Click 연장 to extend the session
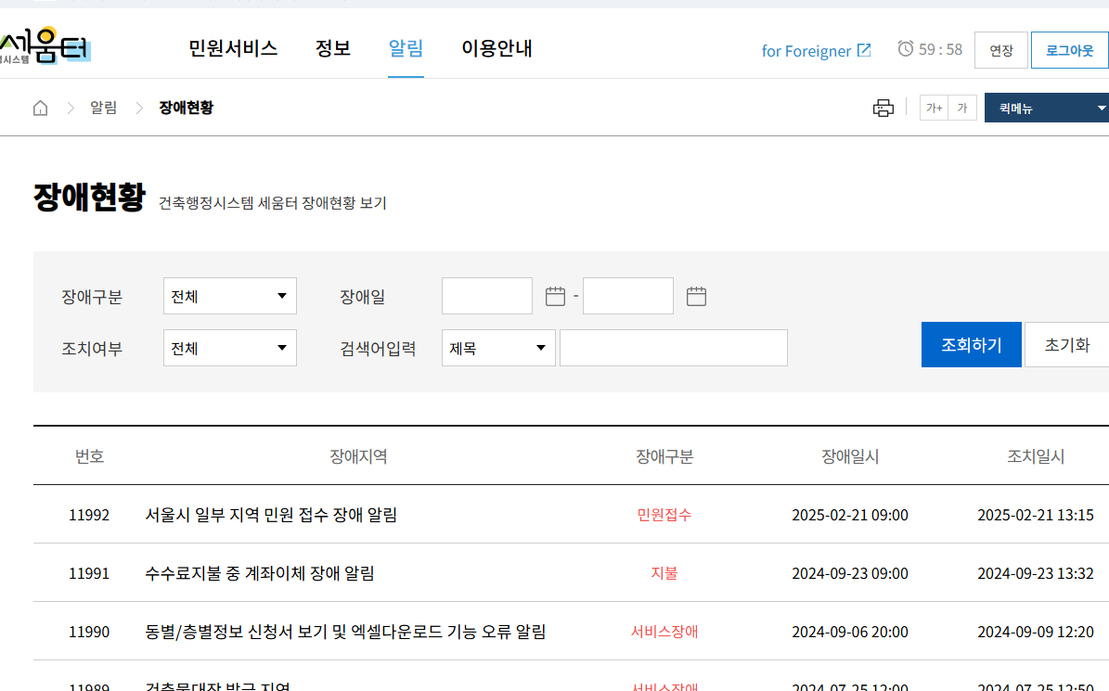The image size is (1109, 691). (x=1001, y=51)
